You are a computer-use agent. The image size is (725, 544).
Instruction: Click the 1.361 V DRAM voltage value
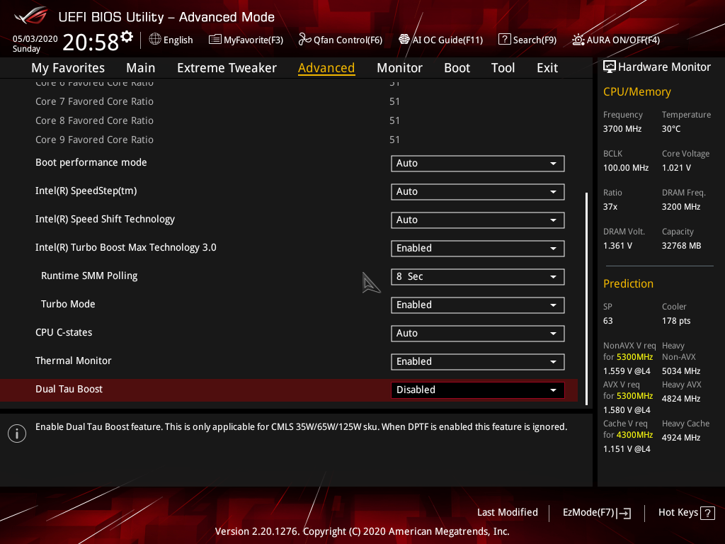pos(617,246)
